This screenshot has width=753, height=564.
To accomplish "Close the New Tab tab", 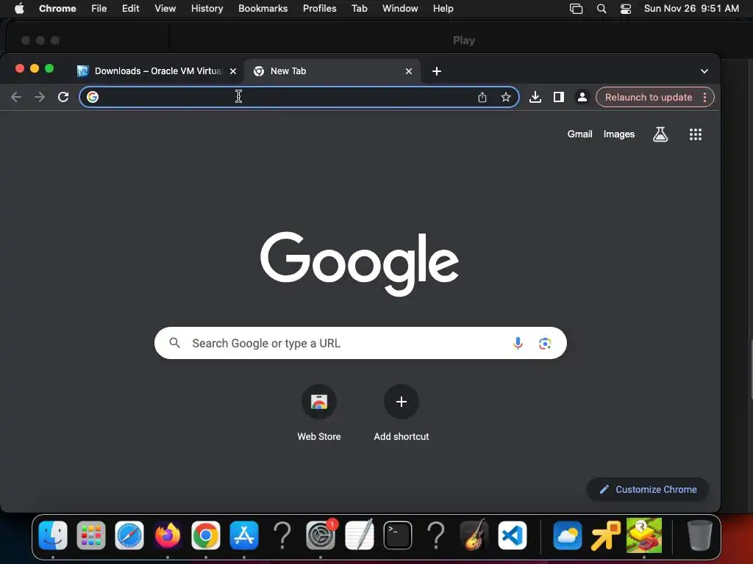I will click(409, 71).
